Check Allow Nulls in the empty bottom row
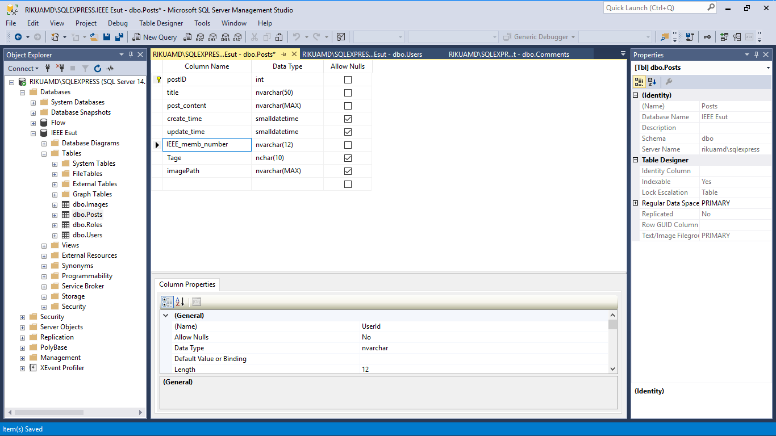Viewport: 776px width, 436px height. [x=348, y=184]
